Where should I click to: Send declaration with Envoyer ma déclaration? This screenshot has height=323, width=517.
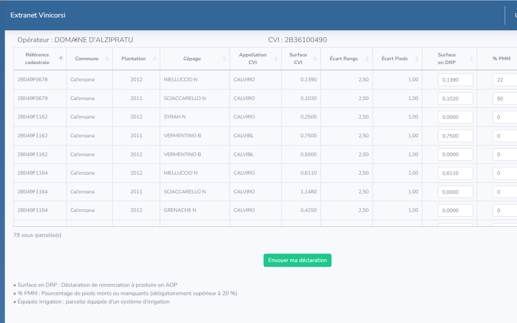coord(297,260)
